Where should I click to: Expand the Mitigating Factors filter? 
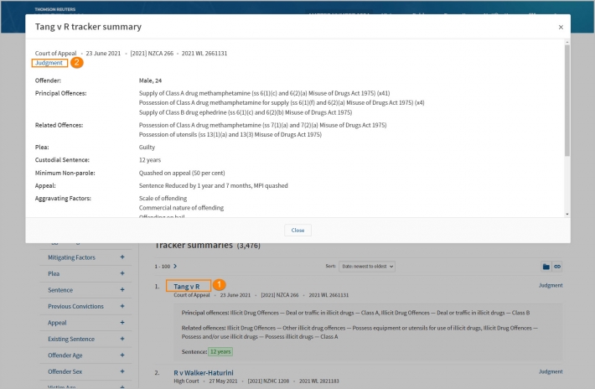(x=122, y=257)
